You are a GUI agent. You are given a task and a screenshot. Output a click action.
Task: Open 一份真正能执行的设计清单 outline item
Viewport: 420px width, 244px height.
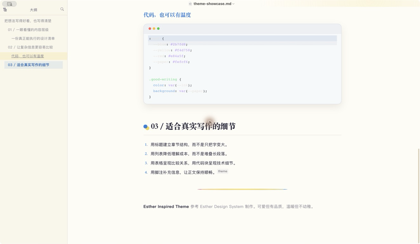coord(33,38)
